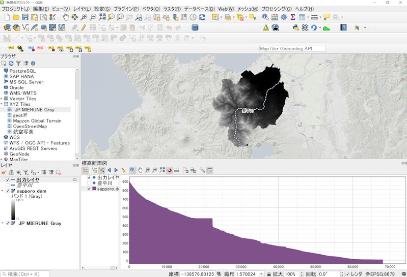Screen dimensions: 407x277
Task: Activate the Zoom In magnifier tool
Action: (x=84, y=17)
